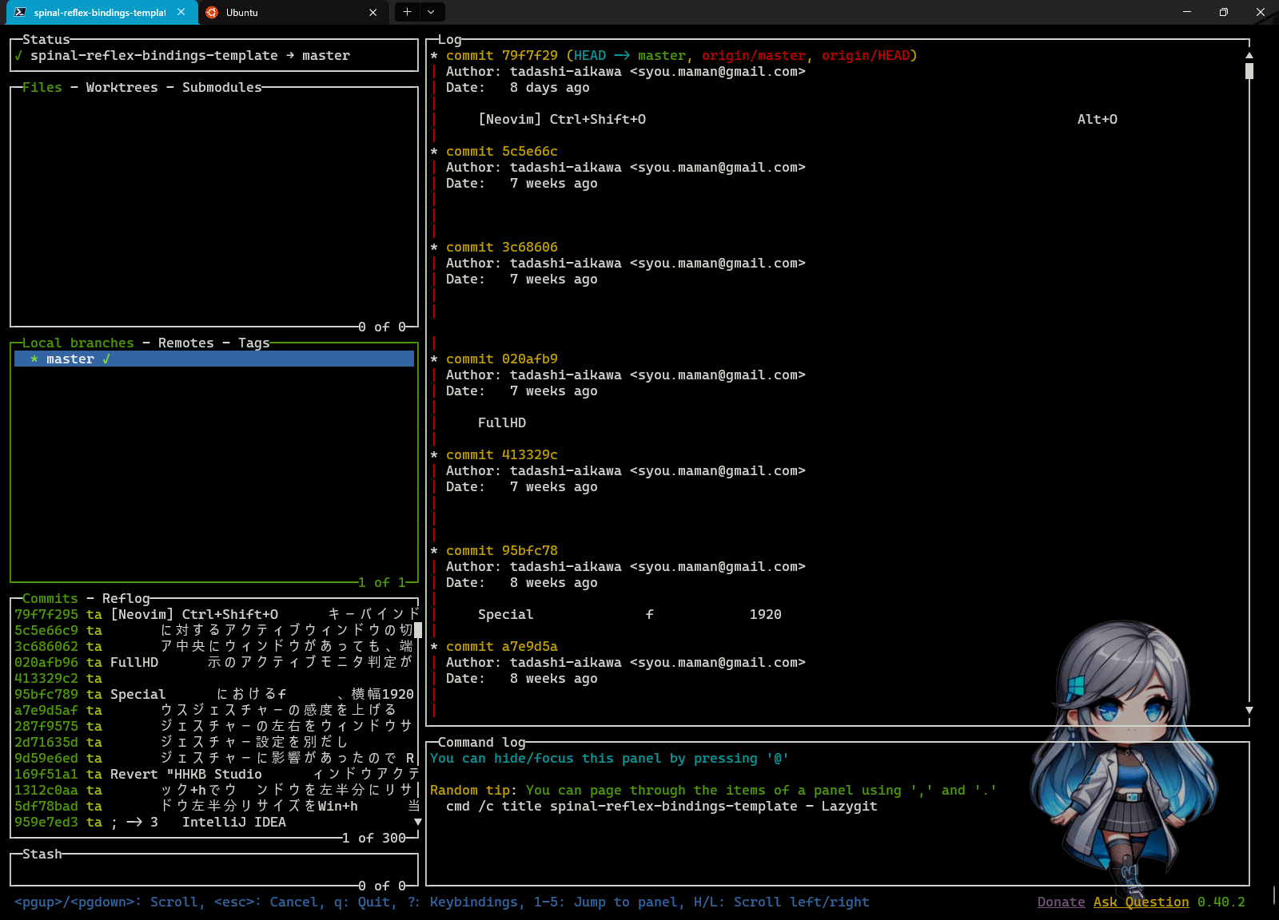Open the new tab profile dropdown

(431, 12)
